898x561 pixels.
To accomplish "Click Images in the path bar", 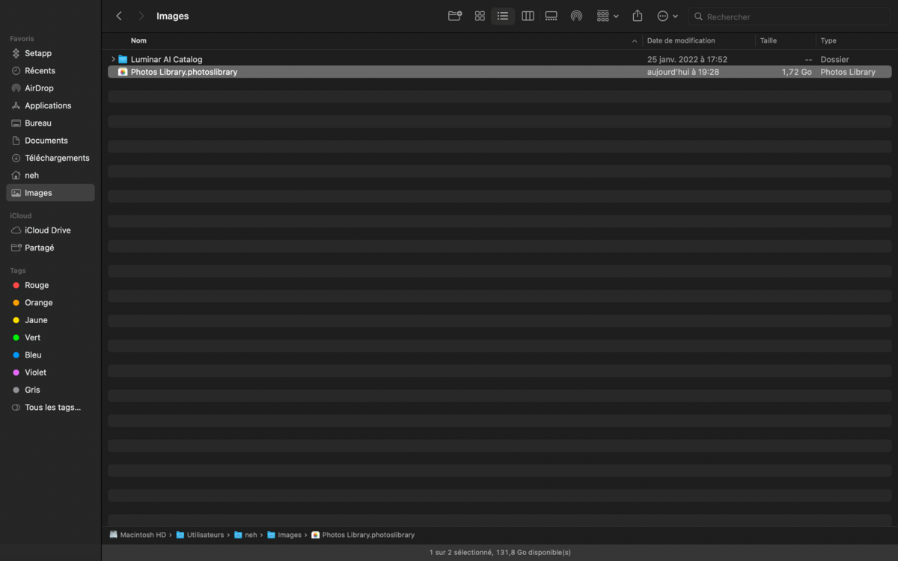I will tap(284, 535).
